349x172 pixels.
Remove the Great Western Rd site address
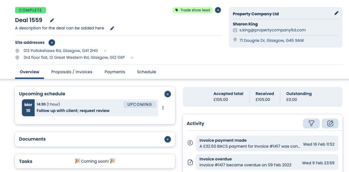[132, 58]
